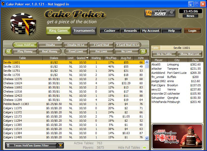
Task: Switch to the Ring Games tab
Action: coord(58,31)
